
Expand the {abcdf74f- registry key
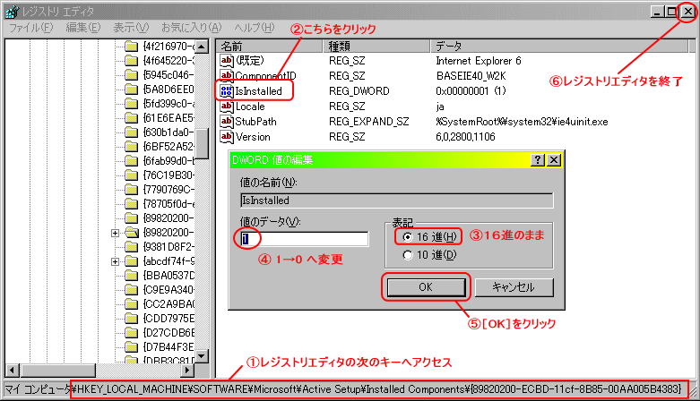tap(115, 260)
